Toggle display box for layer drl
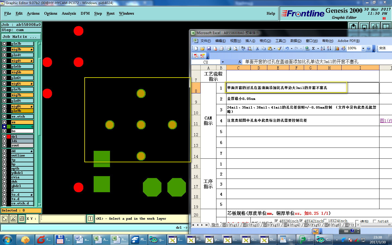 [x=4, y=137]
